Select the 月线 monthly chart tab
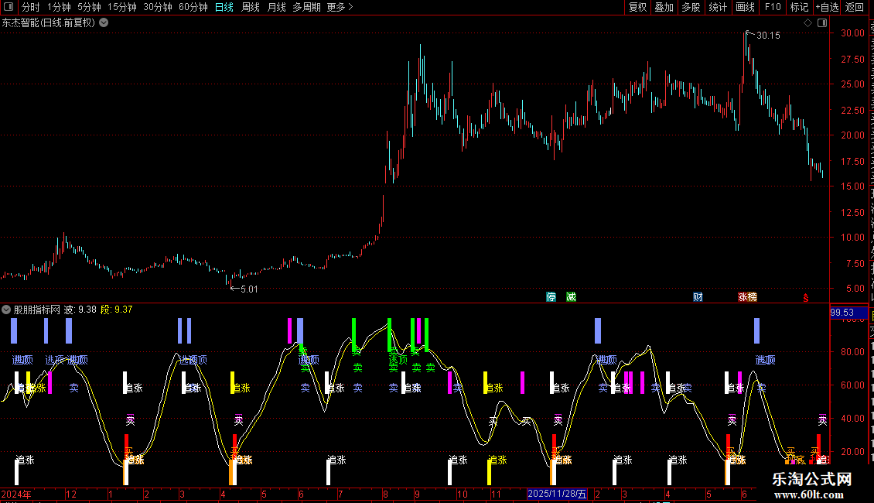874x503 pixels. point(276,7)
